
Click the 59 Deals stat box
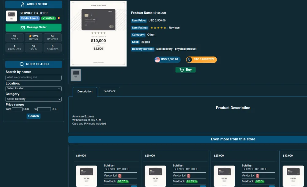click(x=14, y=38)
